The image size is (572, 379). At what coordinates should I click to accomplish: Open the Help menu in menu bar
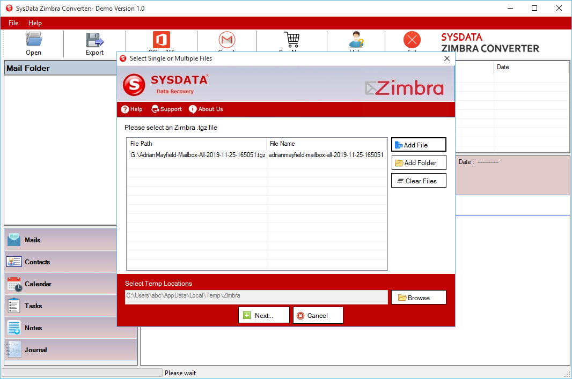pos(35,23)
